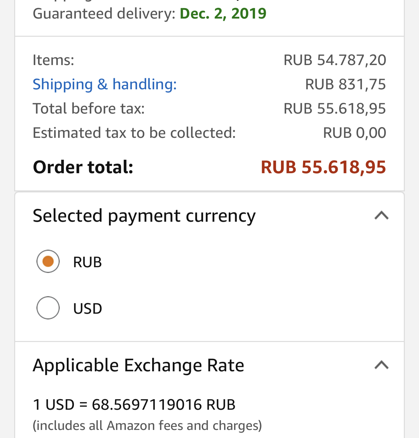
Task: Click the shipping cost RUB 831,75
Action: [x=345, y=84]
